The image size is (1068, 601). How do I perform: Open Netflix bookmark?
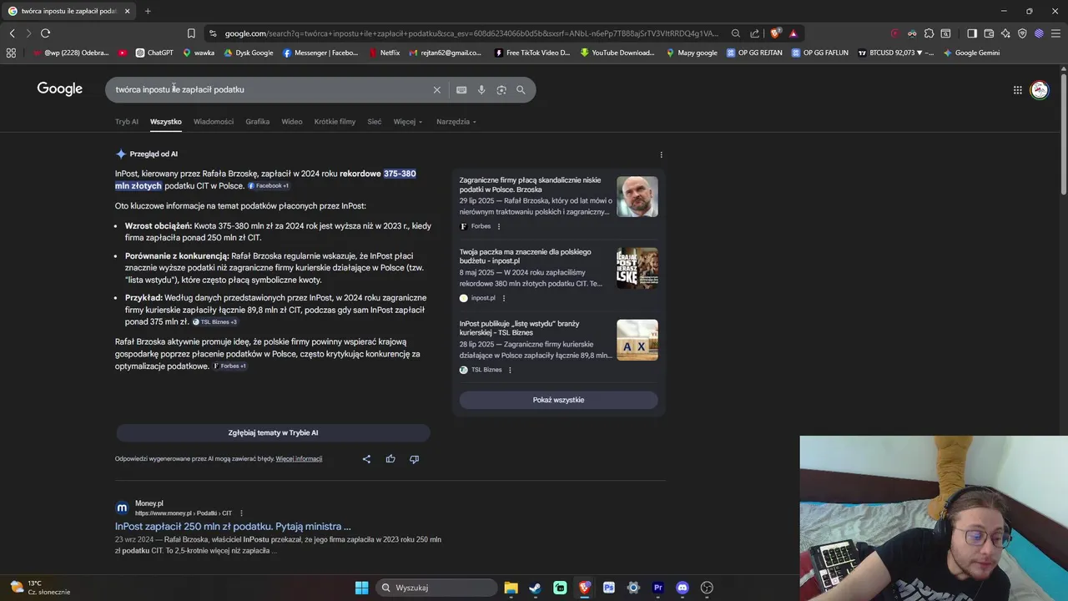[385, 53]
